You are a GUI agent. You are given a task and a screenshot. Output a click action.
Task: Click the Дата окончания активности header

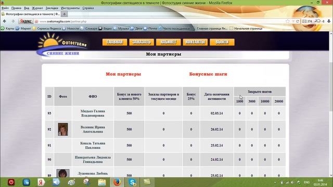pyautogui.click(x=216, y=97)
